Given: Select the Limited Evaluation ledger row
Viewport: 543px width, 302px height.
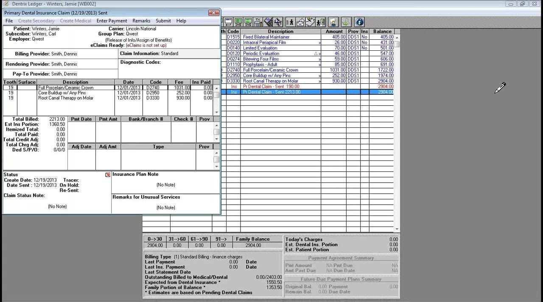Looking at the screenshot, I should [x=308, y=48].
